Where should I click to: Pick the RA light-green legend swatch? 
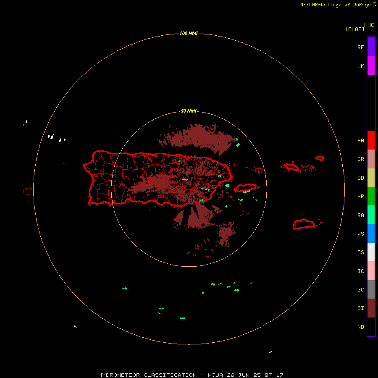371,215
